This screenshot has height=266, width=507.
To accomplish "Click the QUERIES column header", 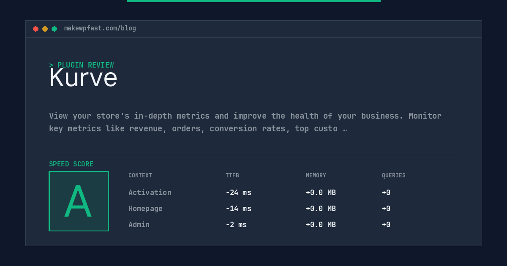I will pos(394,176).
